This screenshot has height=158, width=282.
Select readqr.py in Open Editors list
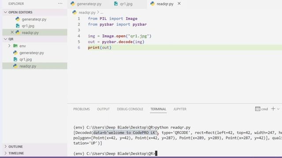click(30, 32)
